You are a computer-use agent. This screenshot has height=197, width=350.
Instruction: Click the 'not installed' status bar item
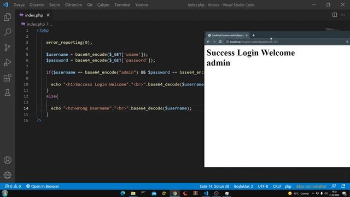tap(311, 186)
